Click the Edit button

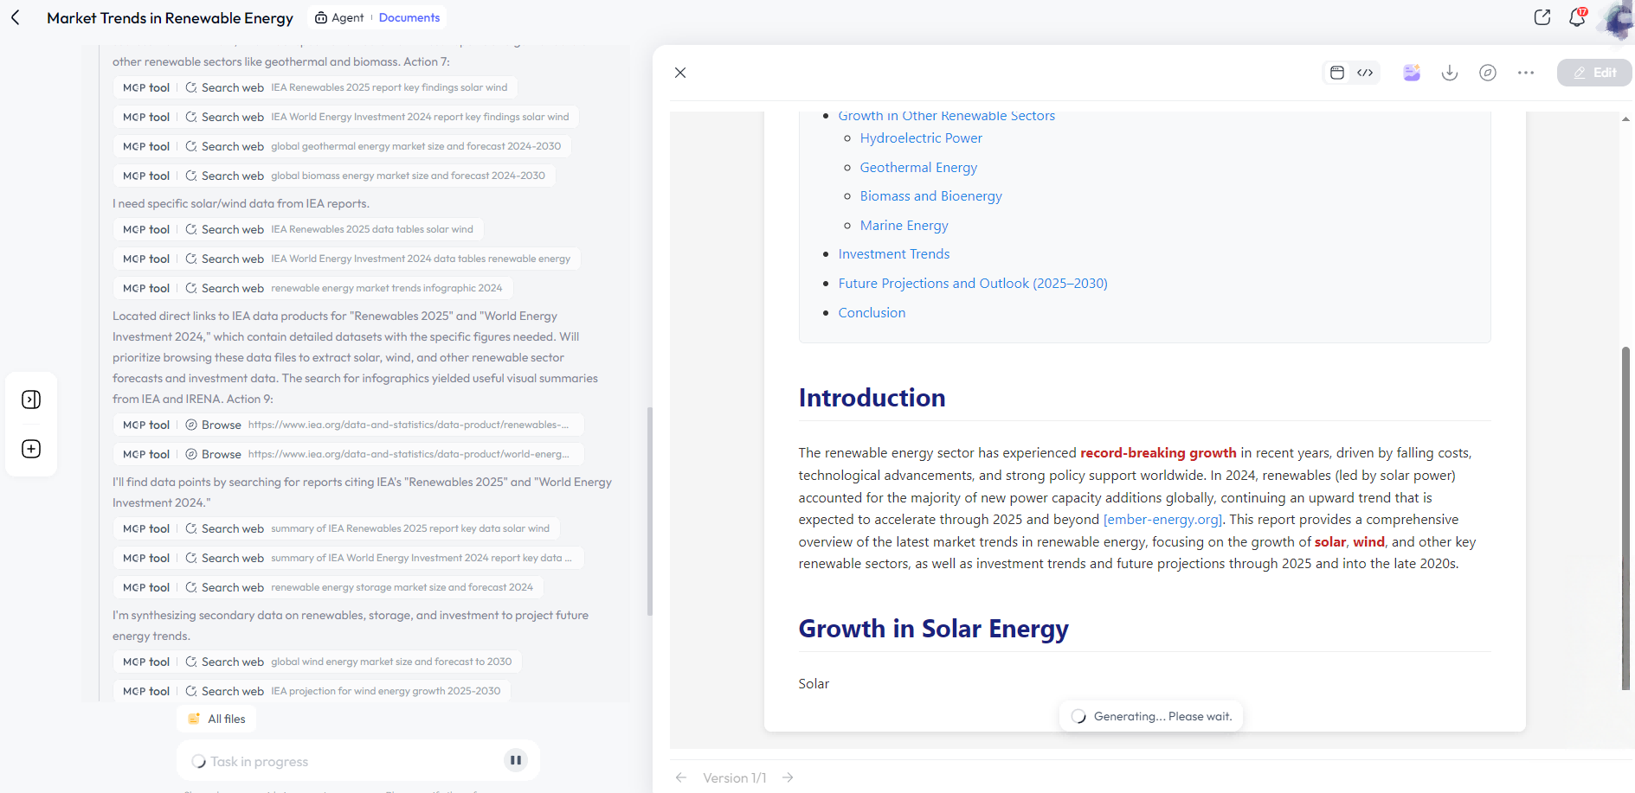tap(1594, 73)
